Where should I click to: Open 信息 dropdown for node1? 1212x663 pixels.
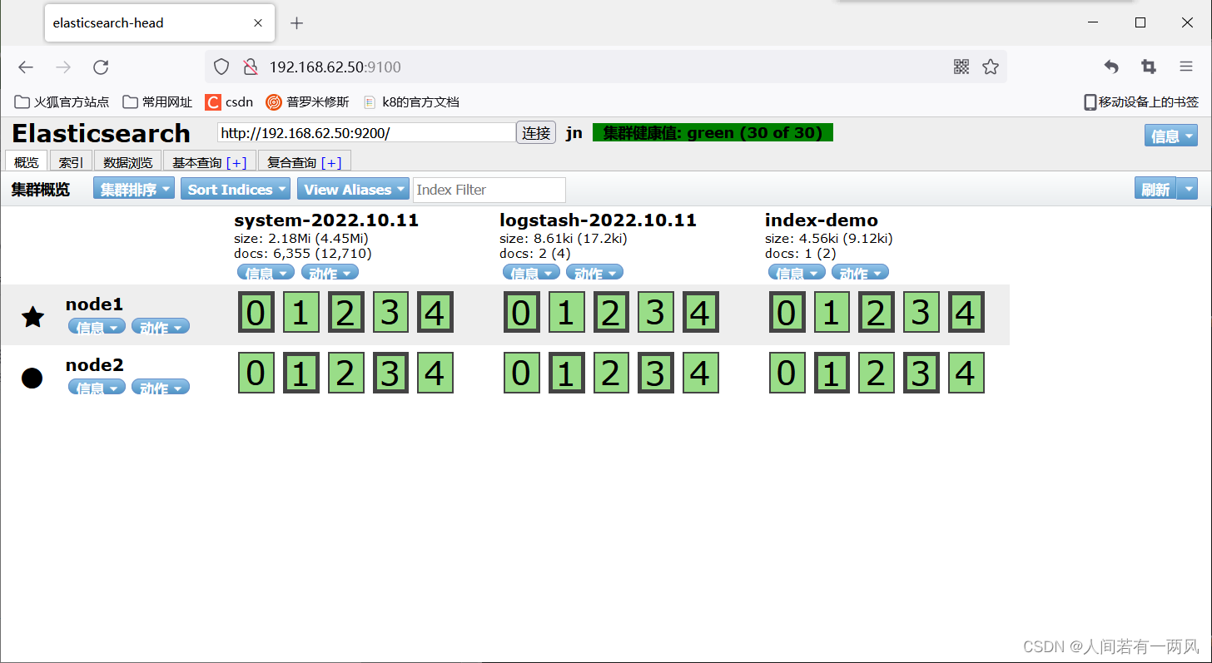(x=97, y=327)
